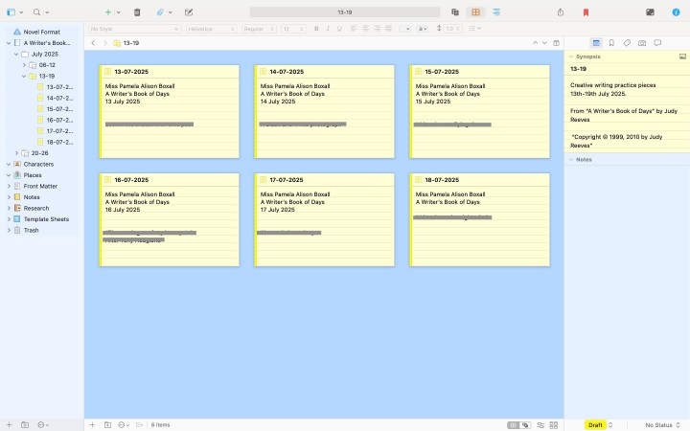Click the Add button dropdown in toolbar
The height and width of the screenshot is (431, 690).
118,12
